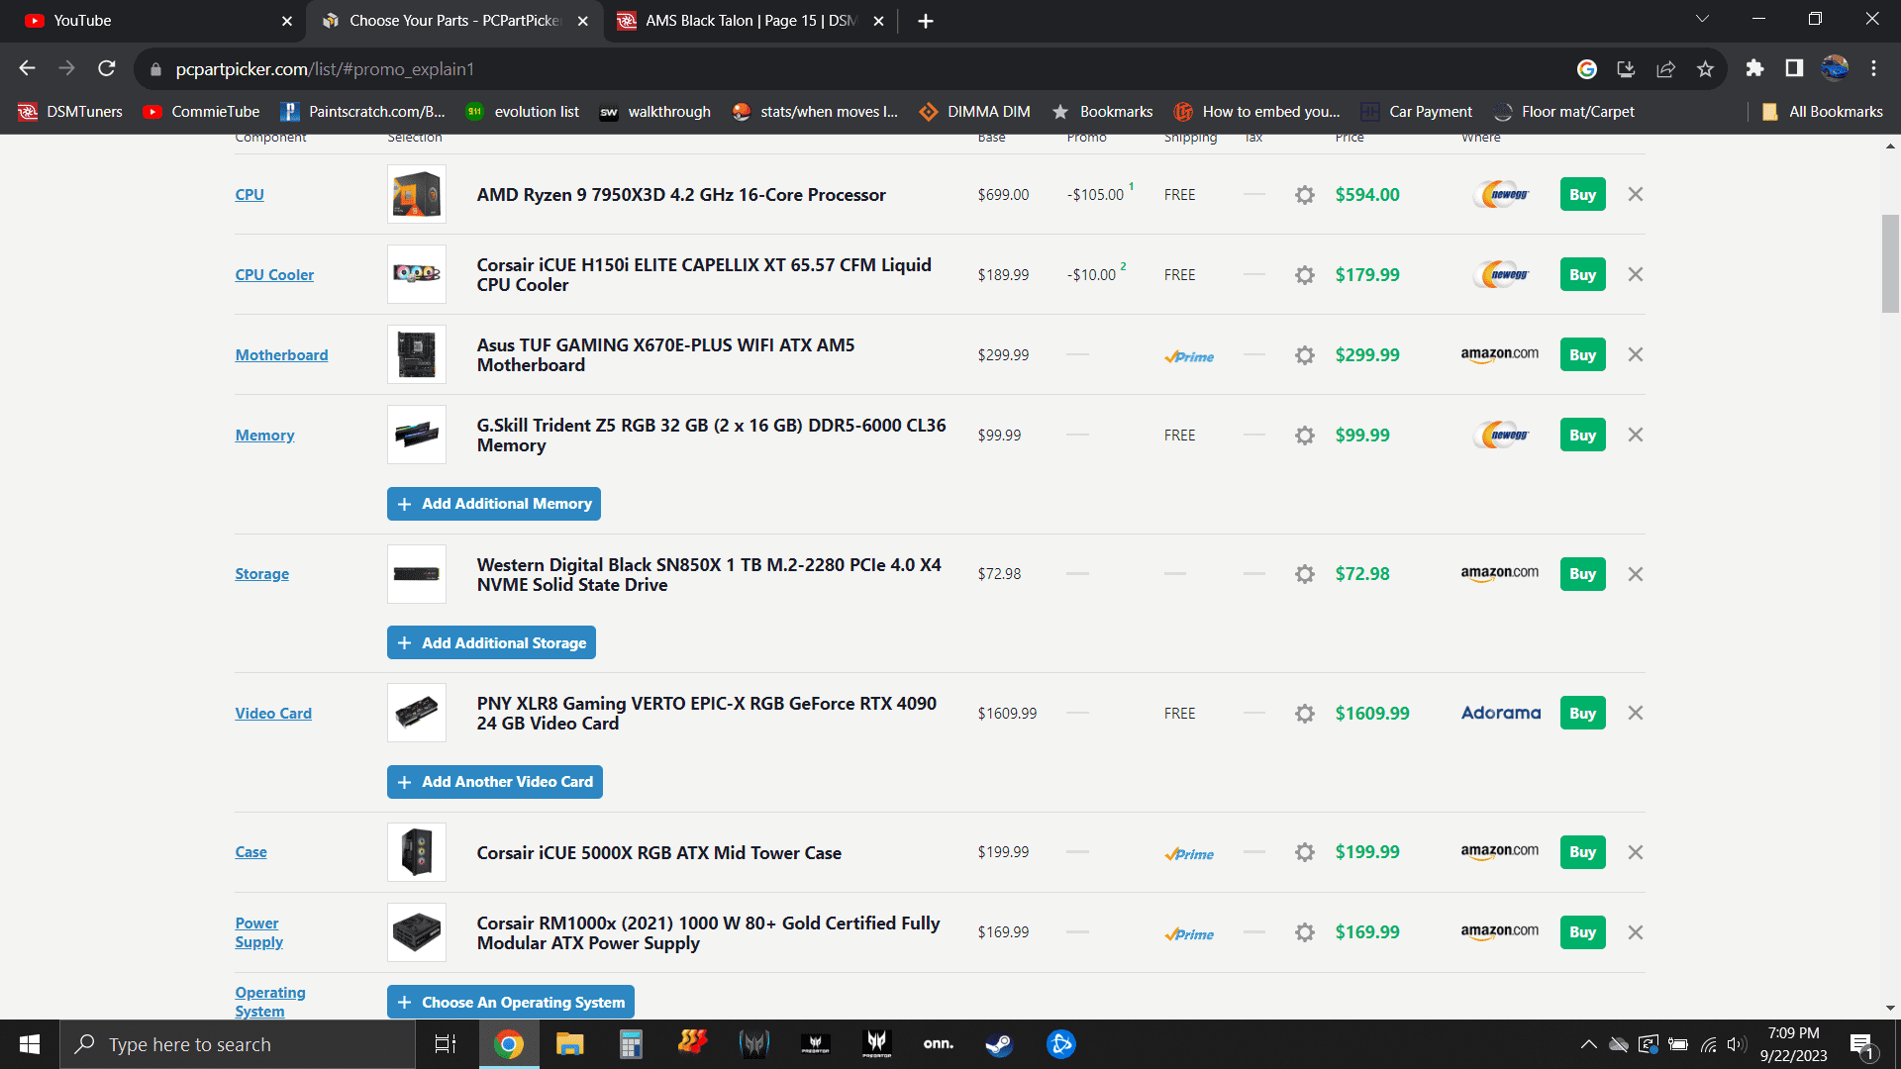Bookmark this page with star icon
1901x1069 pixels.
(1705, 68)
